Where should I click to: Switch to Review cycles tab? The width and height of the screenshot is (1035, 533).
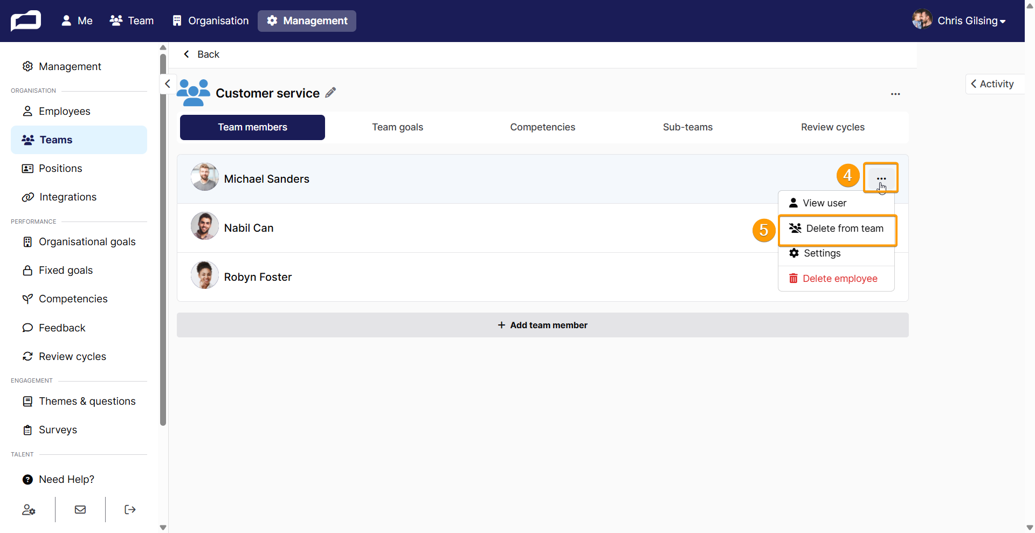point(832,127)
